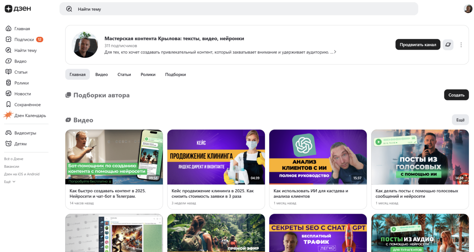Click the Найти тему sidebar icon

pos(9,50)
